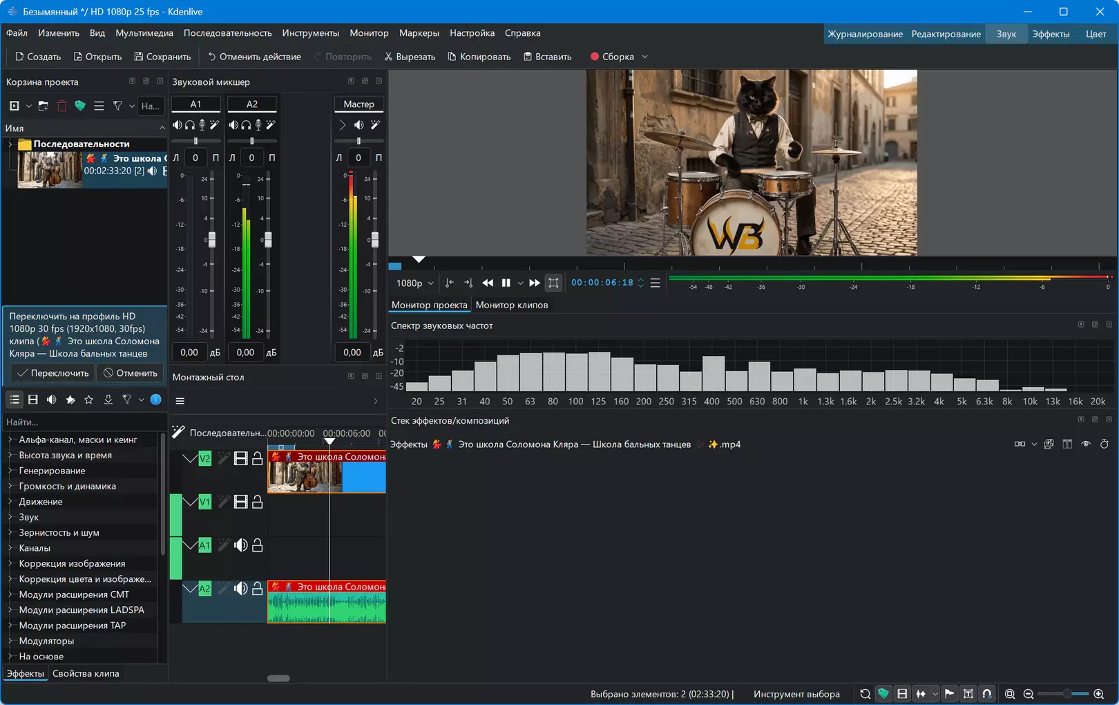
Task: Open the Инструменты menu
Action: 311,33
